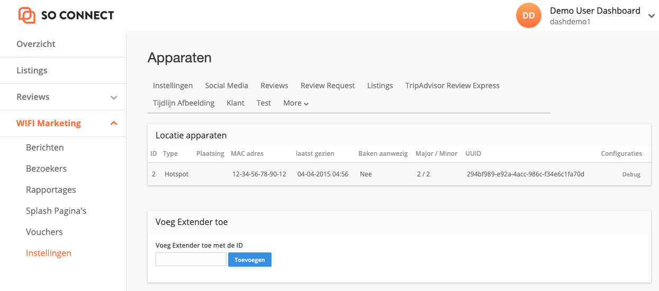Click the Baken aanwezig column header
Image resolution: width=659 pixels, height=291 pixels.
pos(383,154)
